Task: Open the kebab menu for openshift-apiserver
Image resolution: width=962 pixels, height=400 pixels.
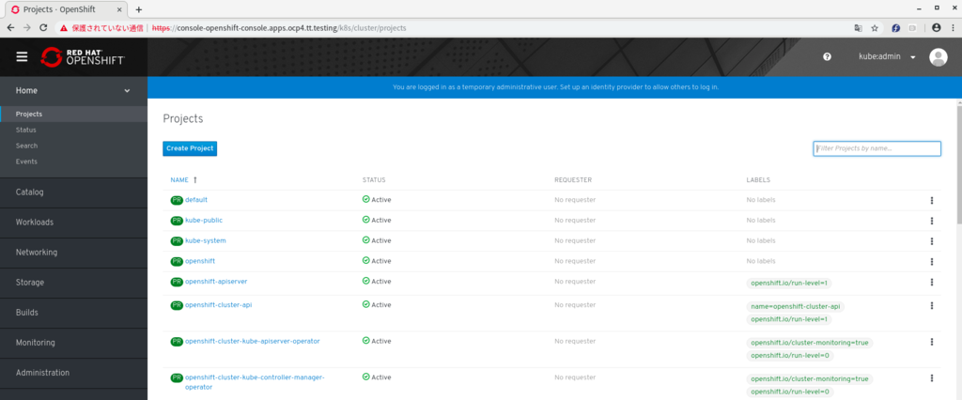Action: (931, 283)
